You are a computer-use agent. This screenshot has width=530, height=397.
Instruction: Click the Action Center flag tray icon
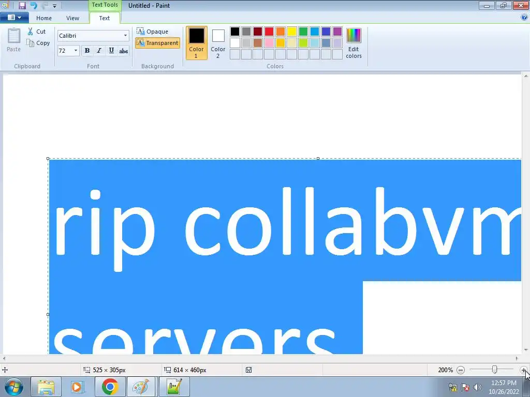click(x=465, y=387)
